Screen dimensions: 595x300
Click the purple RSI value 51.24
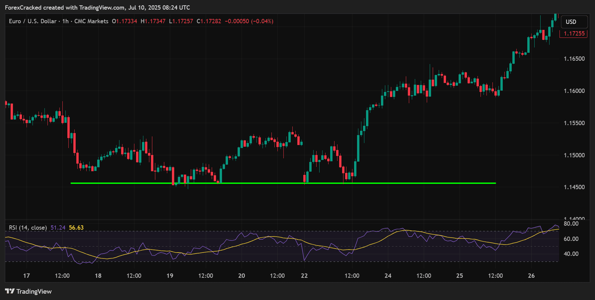point(58,228)
